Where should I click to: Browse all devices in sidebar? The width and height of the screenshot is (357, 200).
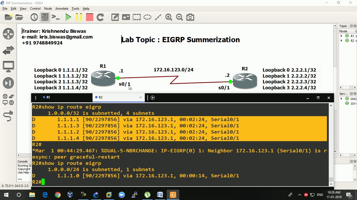[x=8, y=99]
